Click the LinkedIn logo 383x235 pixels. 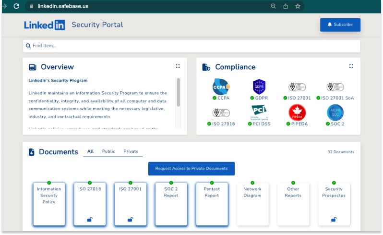[x=45, y=25]
